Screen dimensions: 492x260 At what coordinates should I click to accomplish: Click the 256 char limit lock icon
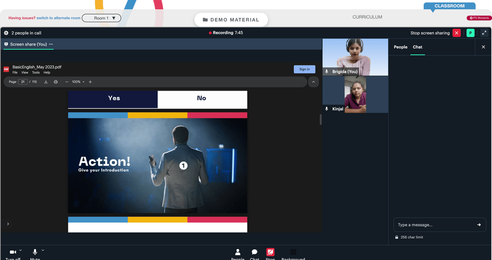tap(397, 237)
